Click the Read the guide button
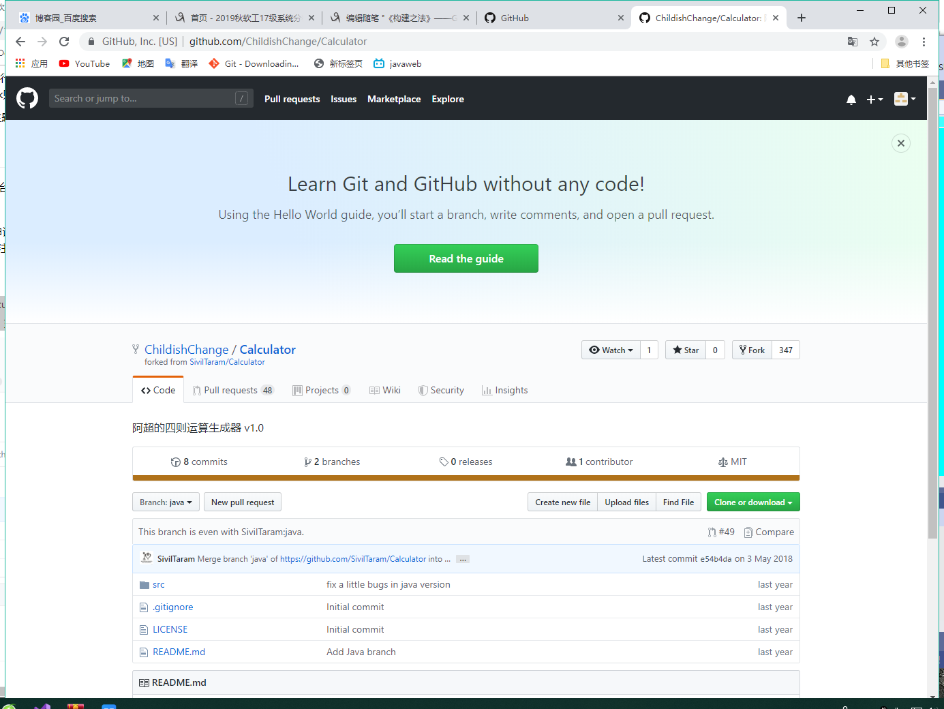944x709 pixels. (x=466, y=258)
